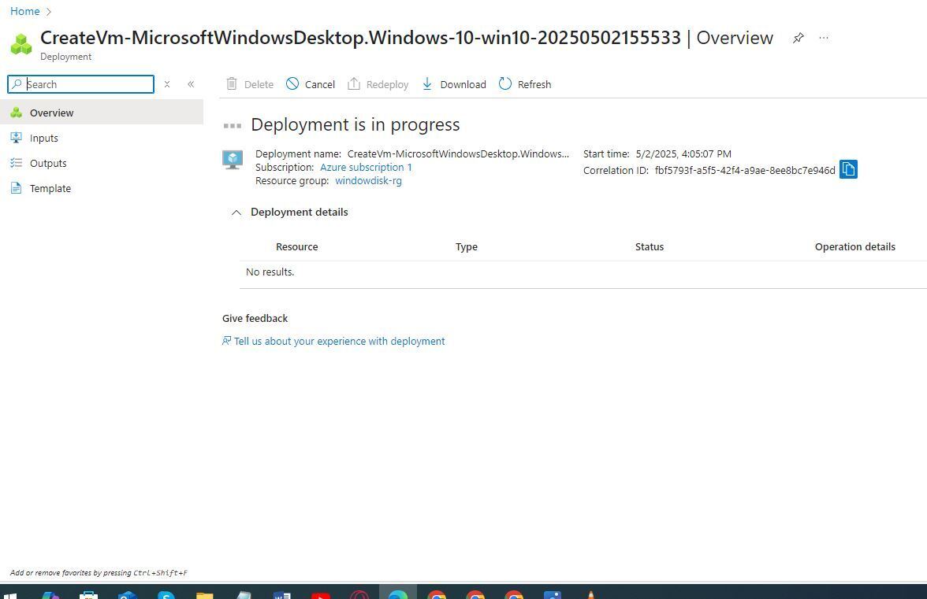
Task: Click the start time 5/2/2025, 4:05:07 PM
Action: [683, 153]
